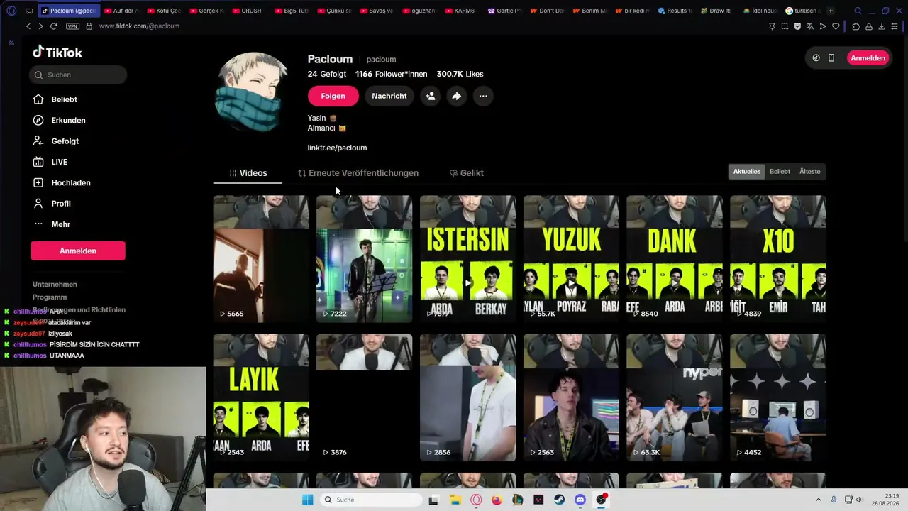Open a new browser tab with plus icon
The image size is (908, 511).
831,11
